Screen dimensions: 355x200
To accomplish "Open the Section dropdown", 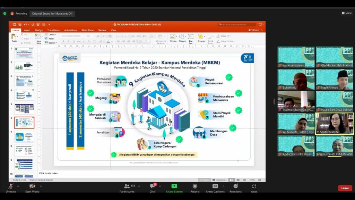I will (51, 43).
